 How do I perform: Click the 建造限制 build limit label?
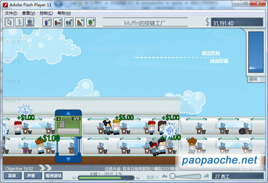(210, 53)
